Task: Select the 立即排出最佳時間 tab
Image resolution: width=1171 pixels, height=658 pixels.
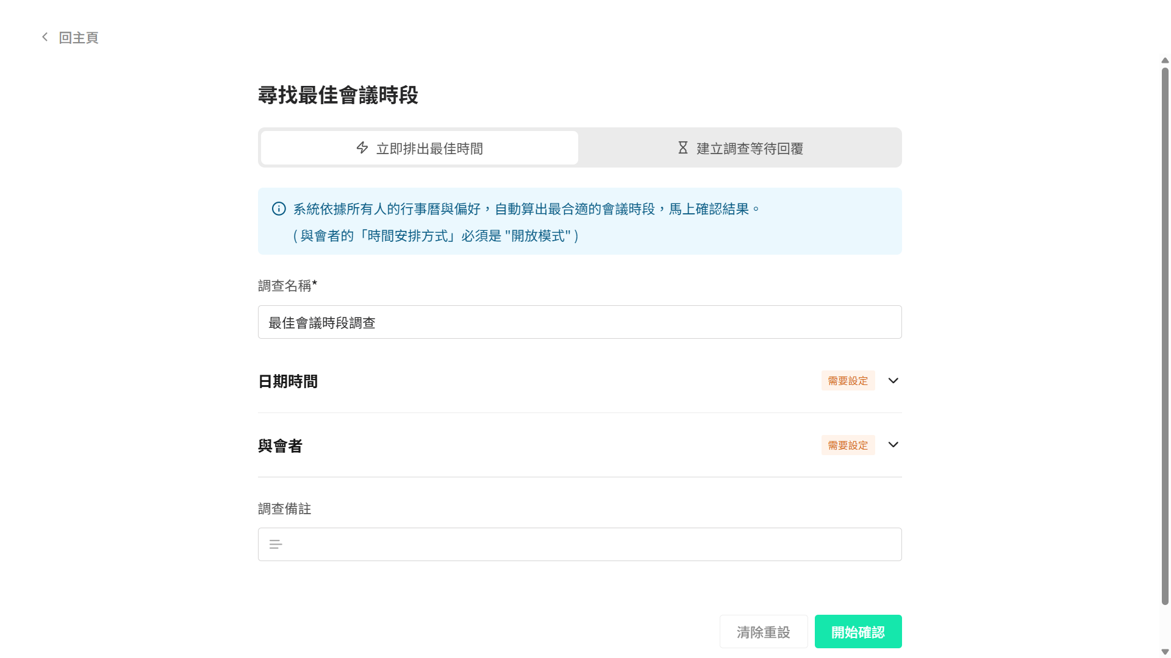Action: click(418, 147)
